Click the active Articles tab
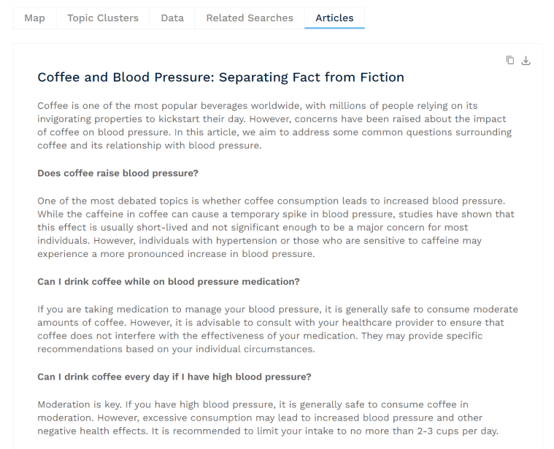This screenshot has height=449, width=554. [334, 18]
